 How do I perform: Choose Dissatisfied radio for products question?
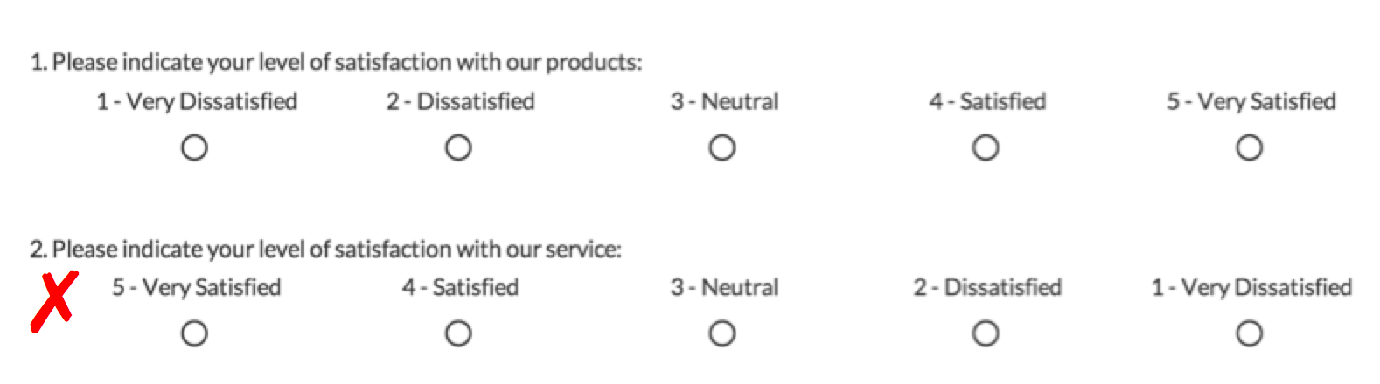point(458,147)
